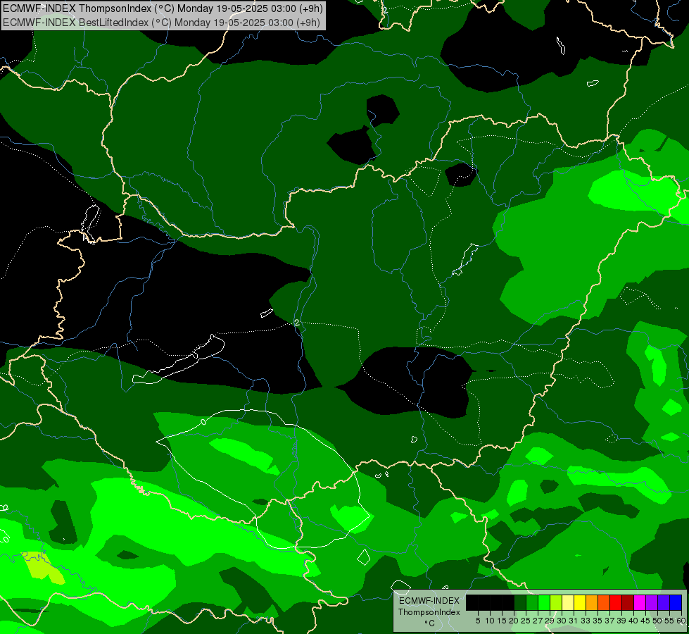
Task: Click the legend value 27
Action: click(538, 621)
